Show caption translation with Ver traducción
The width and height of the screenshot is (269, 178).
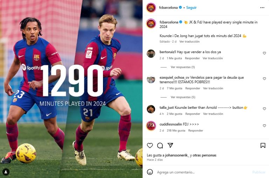pos(189,42)
